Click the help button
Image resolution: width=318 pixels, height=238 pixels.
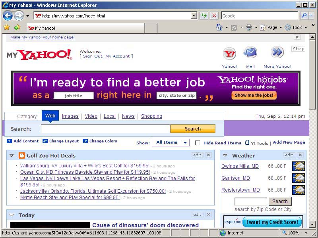(298, 48)
